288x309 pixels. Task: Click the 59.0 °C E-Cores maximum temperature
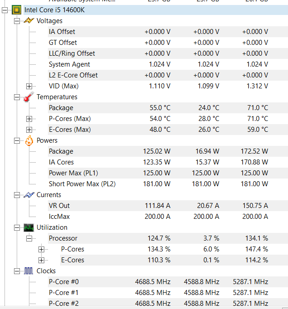point(258,130)
